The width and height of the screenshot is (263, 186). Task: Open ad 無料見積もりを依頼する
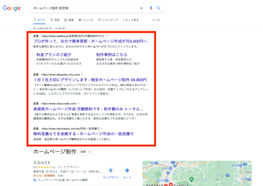[83, 134]
